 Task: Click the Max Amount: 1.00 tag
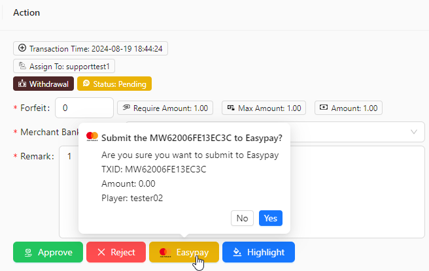tap(264, 108)
